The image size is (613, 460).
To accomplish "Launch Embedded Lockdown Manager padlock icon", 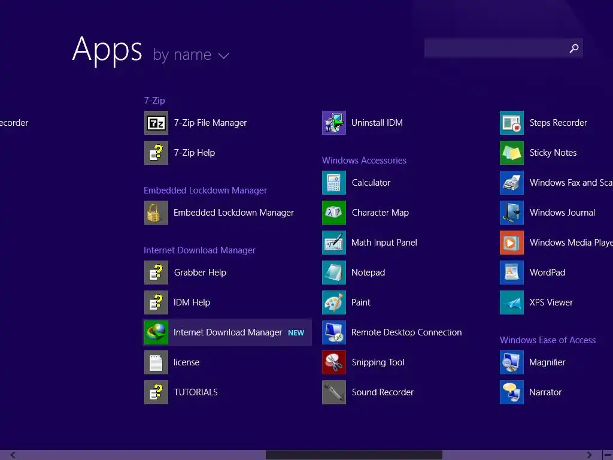I will pyautogui.click(x=156, y=213).
